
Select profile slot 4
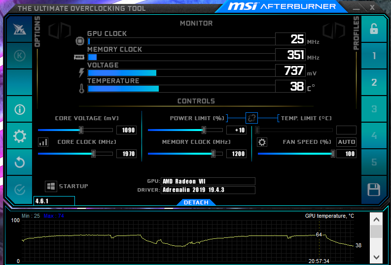coord(374,136)
